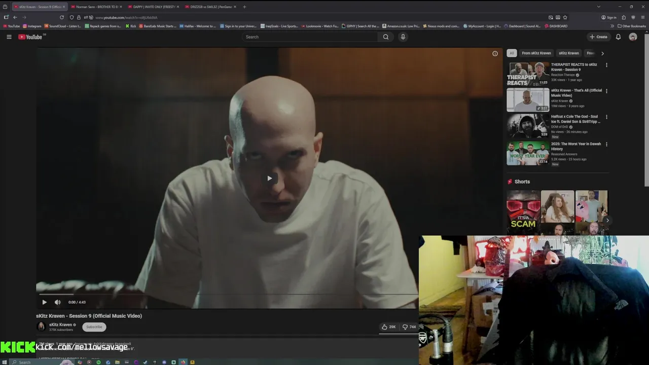Viewport: 649px width, 365px height.
Task: Go back using browser back arrow
Action: (x=15, y=17)
